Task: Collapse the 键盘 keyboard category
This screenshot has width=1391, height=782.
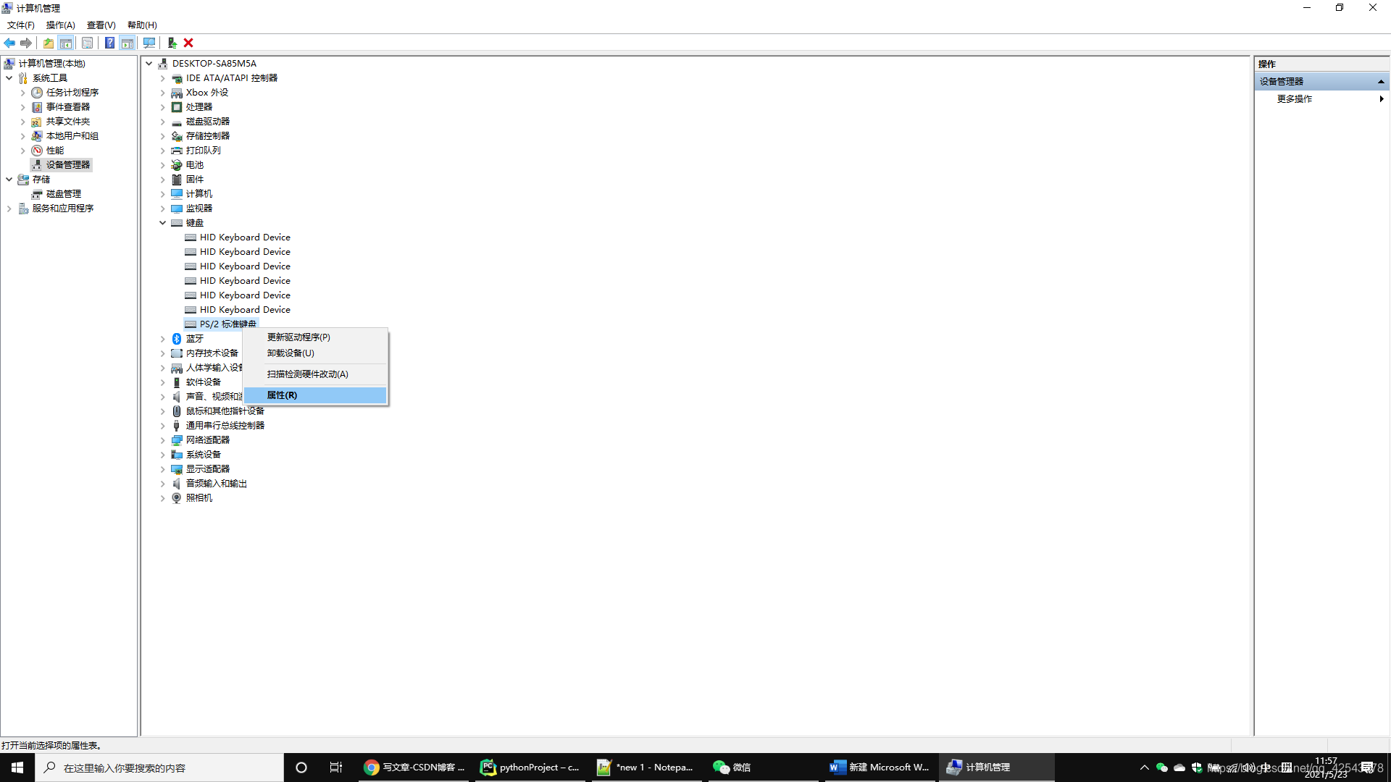Action: [163, 223]
